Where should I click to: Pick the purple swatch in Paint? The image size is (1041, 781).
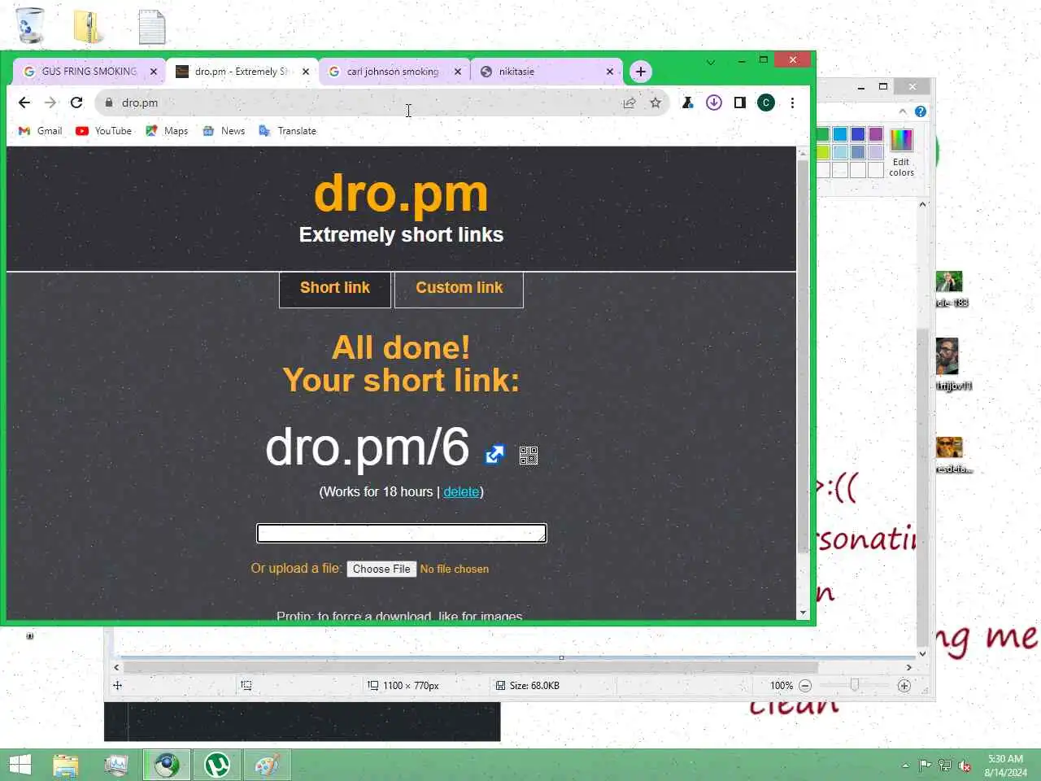tap(876, 134)
